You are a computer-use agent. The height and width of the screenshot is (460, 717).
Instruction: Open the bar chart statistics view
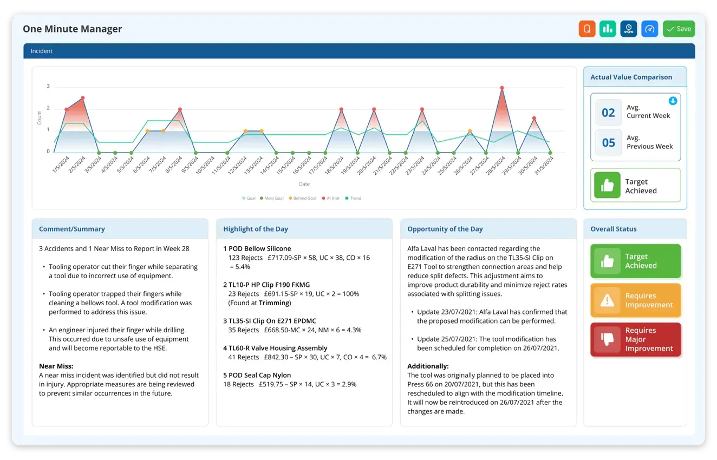click(x=608, y=29)
